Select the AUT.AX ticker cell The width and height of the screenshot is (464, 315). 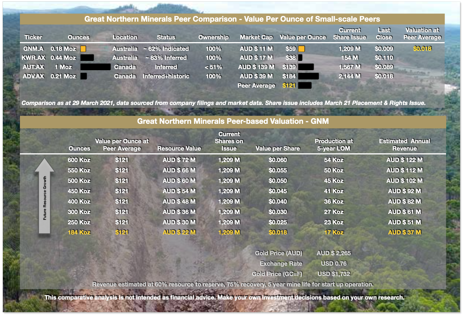[33, 67]
